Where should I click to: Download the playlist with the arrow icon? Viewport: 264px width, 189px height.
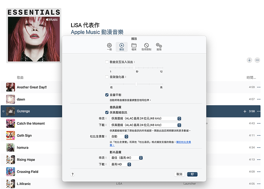(x=249, y=60)
